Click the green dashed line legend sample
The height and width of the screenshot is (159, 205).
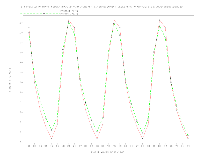(40, 14)
